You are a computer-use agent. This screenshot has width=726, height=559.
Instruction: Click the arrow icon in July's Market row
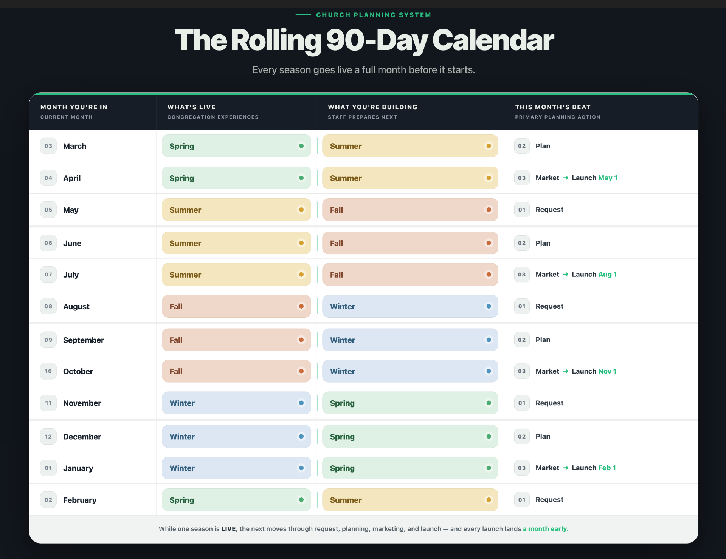566,275
